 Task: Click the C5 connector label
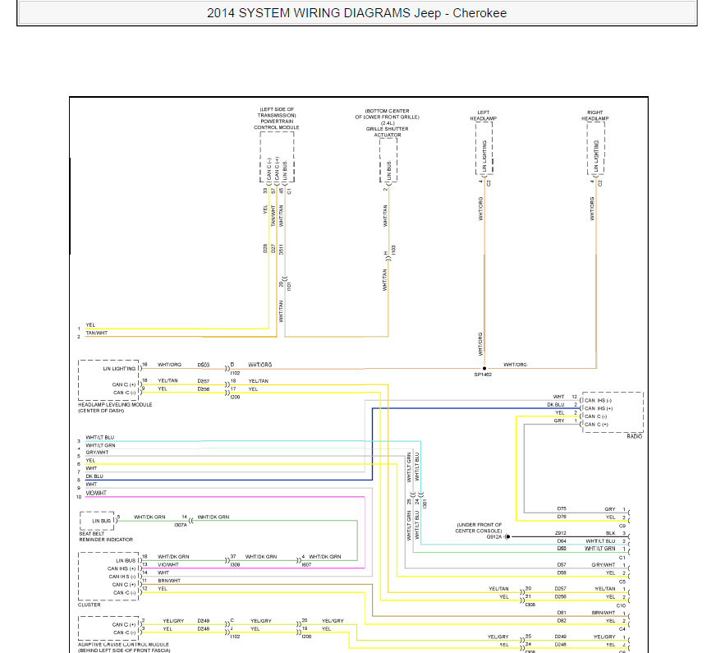click(x=622, y=582)
